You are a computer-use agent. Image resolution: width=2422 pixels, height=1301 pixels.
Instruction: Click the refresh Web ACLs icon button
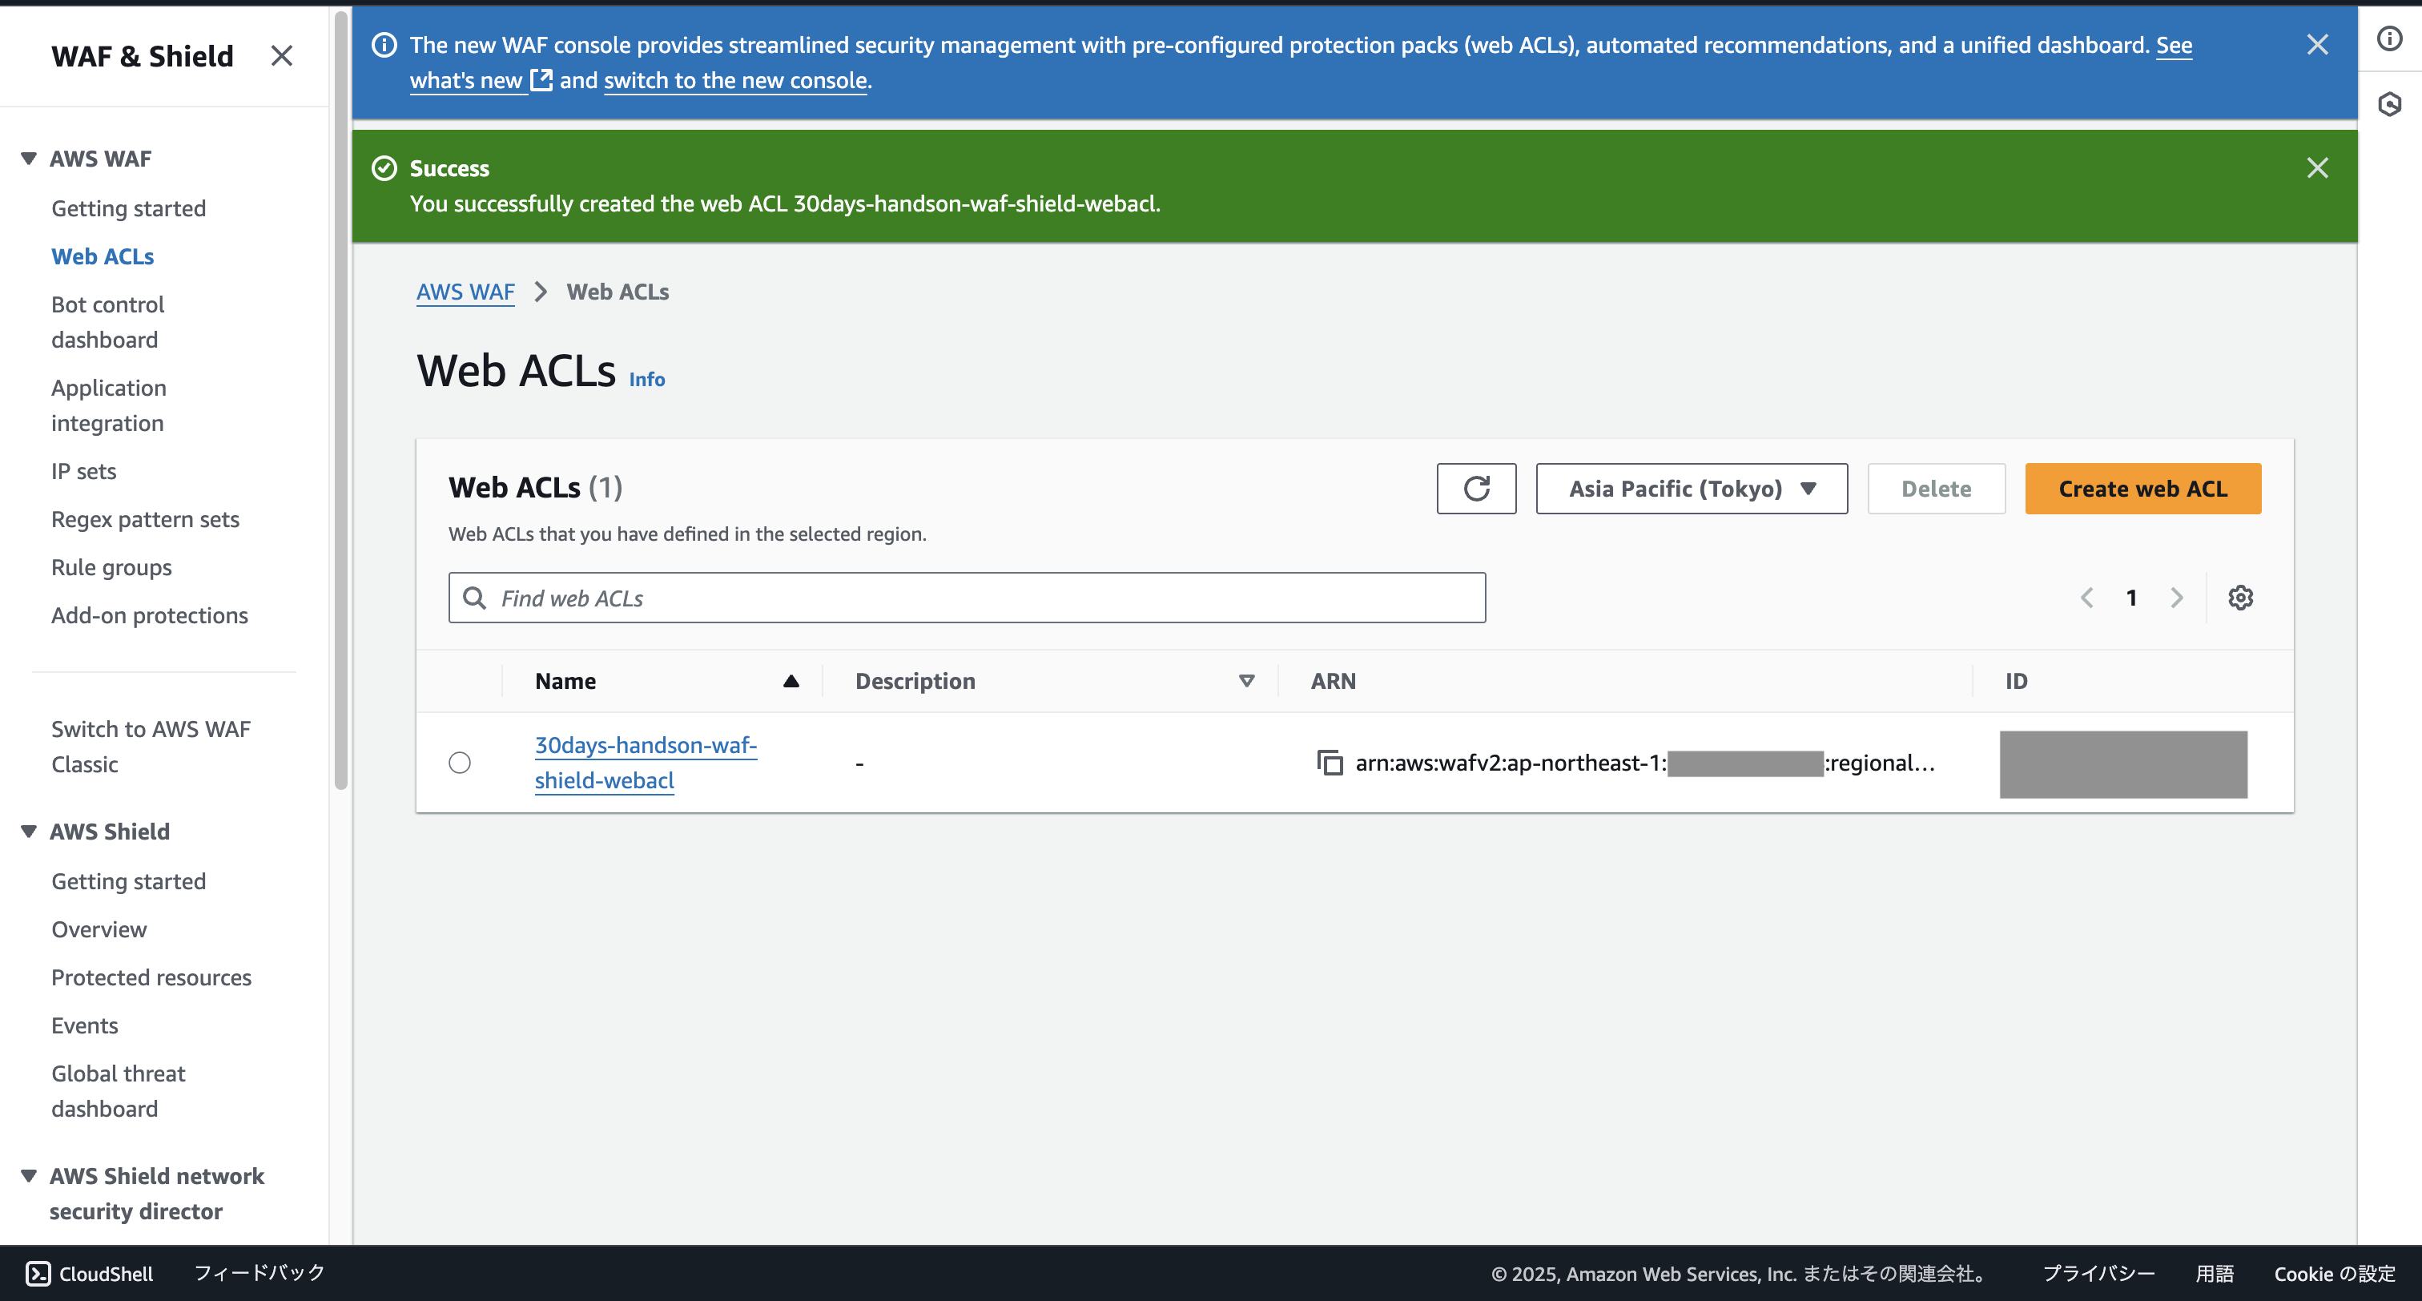point(1475,488)
